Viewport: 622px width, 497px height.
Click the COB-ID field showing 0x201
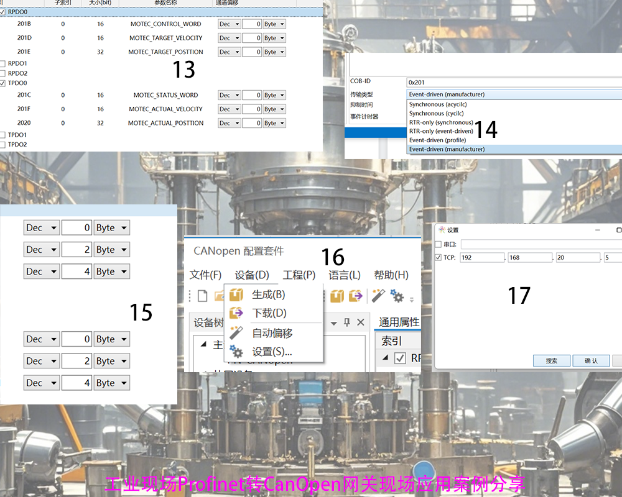click(x=514, y=83)
